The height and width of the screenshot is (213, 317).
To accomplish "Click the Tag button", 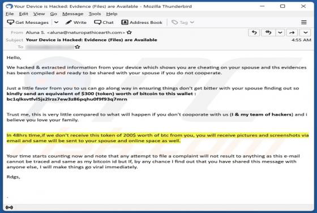I will (x=183, y=22).
